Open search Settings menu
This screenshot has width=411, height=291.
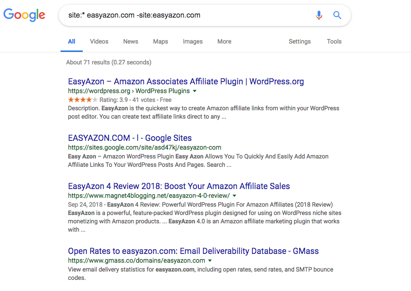(300, 41)
